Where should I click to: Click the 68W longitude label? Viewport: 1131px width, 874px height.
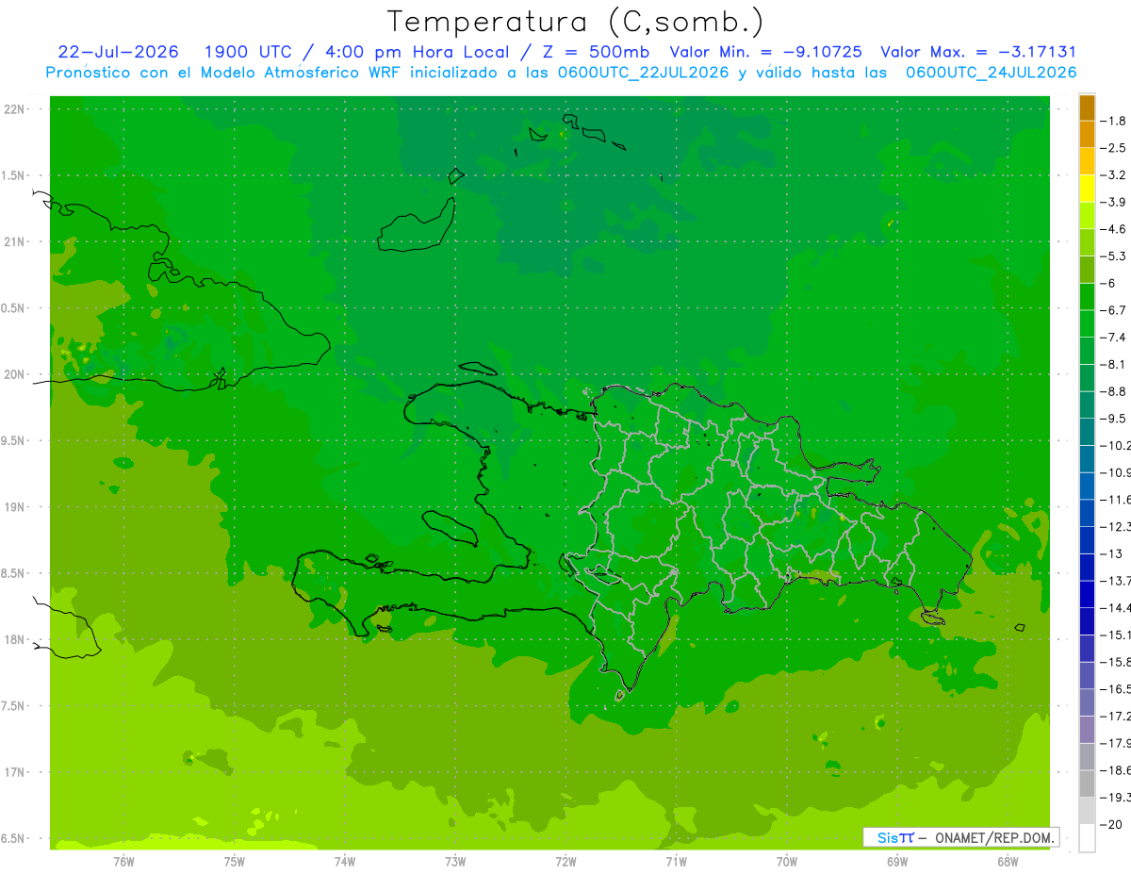(x=1008, y=861)
